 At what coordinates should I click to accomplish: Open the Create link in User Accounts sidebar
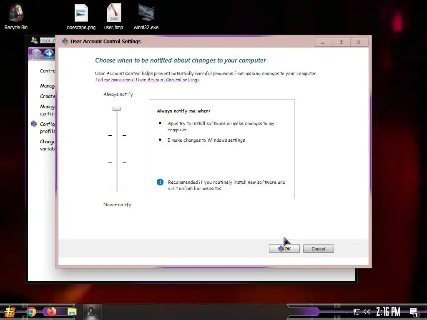tap(48, 96)
